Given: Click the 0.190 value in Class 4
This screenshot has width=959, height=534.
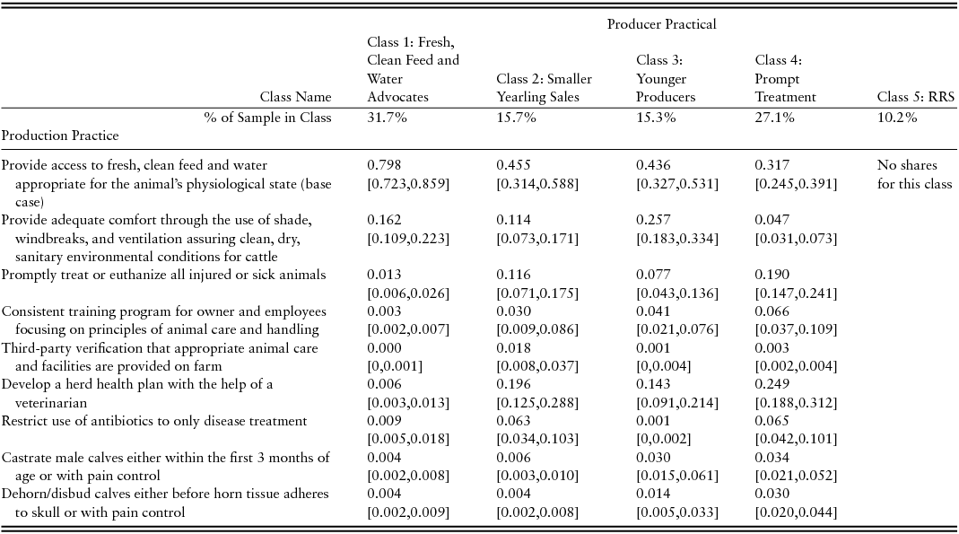Looking at the screenshot, I should [772, 274].
